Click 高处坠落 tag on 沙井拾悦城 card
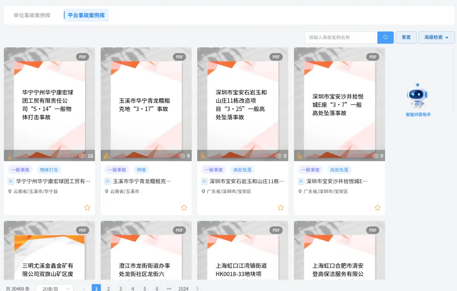The height and width of the screenshot is (291, 457). pyautogui.click(x=339, y=170)
